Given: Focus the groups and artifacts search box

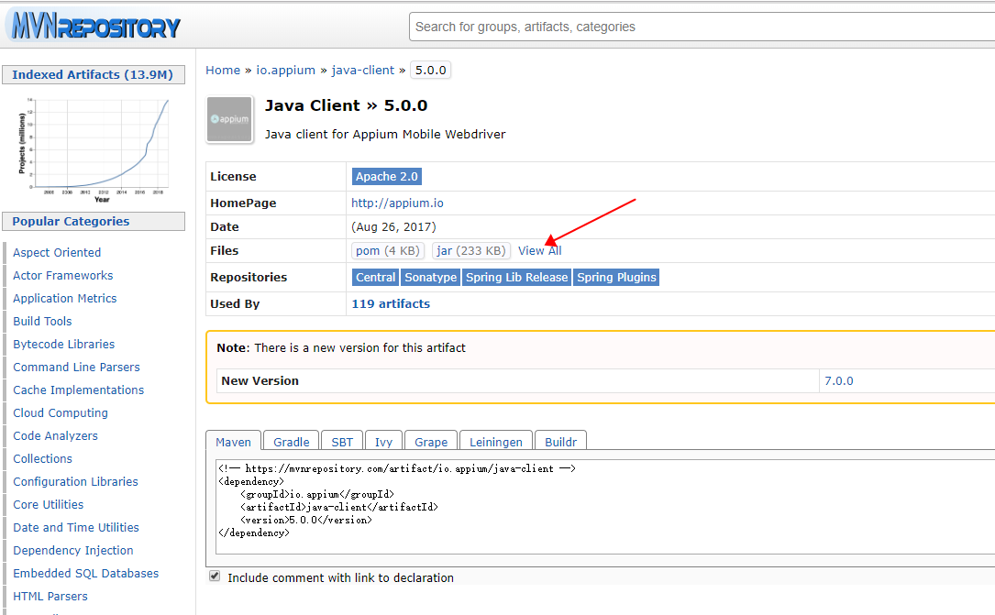Looking at the screenshot, I should 702,27.
